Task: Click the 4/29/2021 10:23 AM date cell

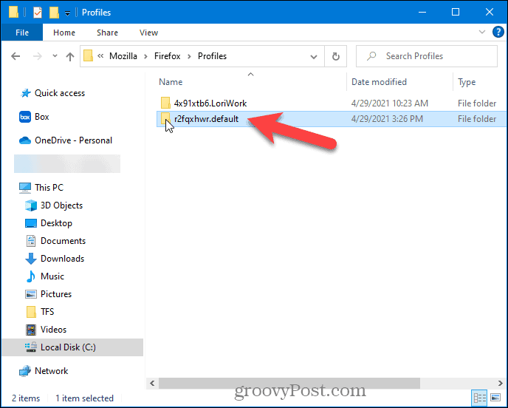Action: click(x=390, y=103)
